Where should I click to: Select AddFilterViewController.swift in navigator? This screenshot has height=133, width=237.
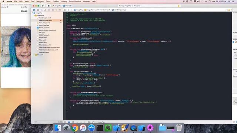coord(49,50)
